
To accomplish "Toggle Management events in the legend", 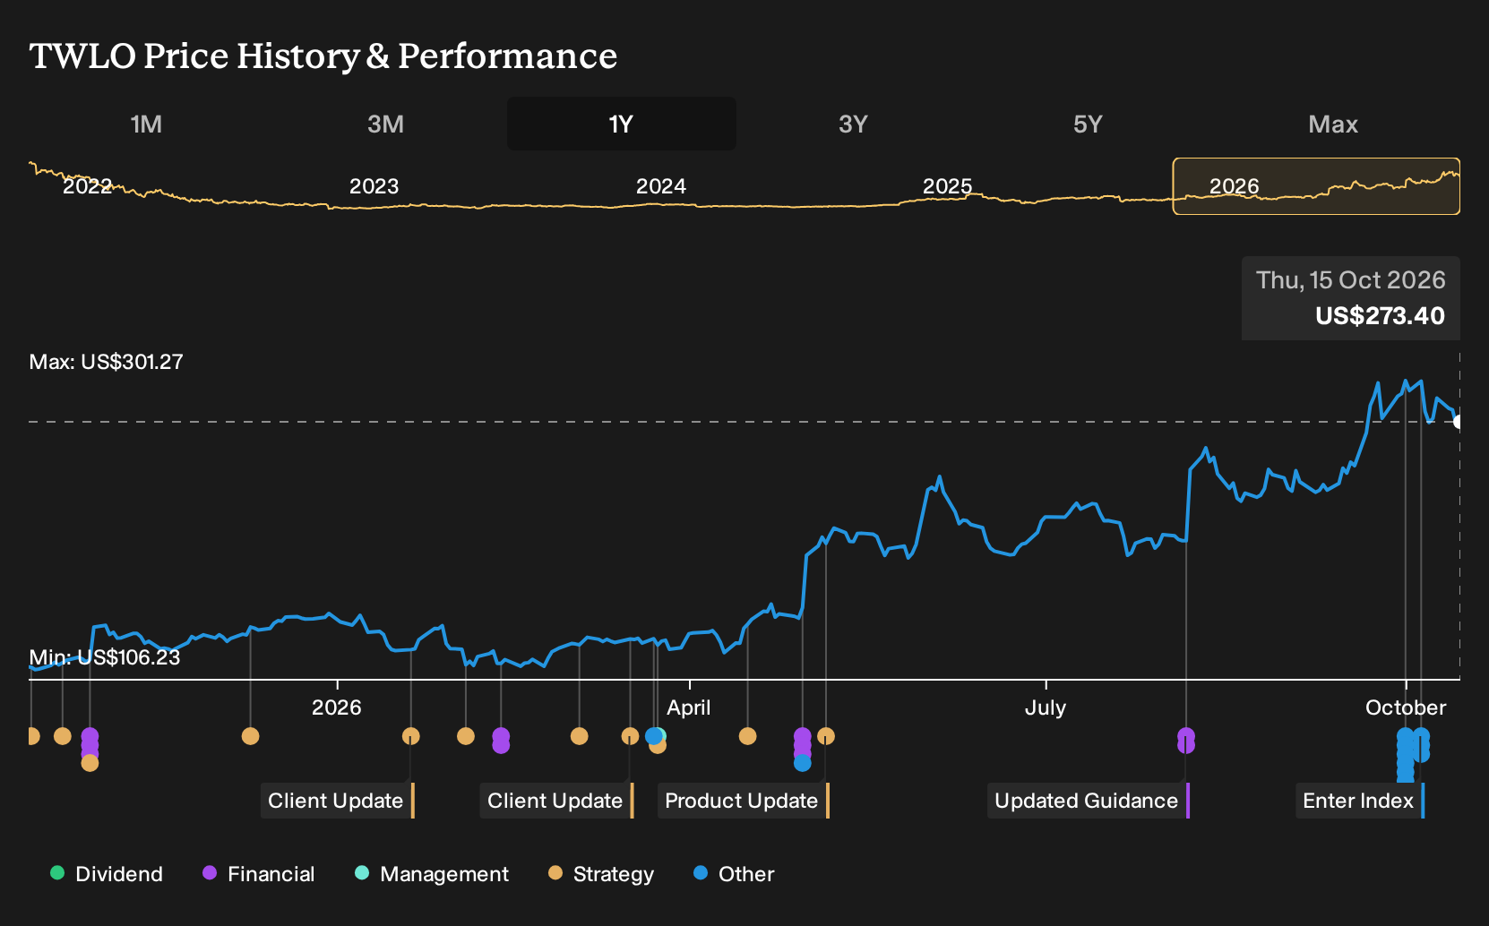I will (432, 874).
